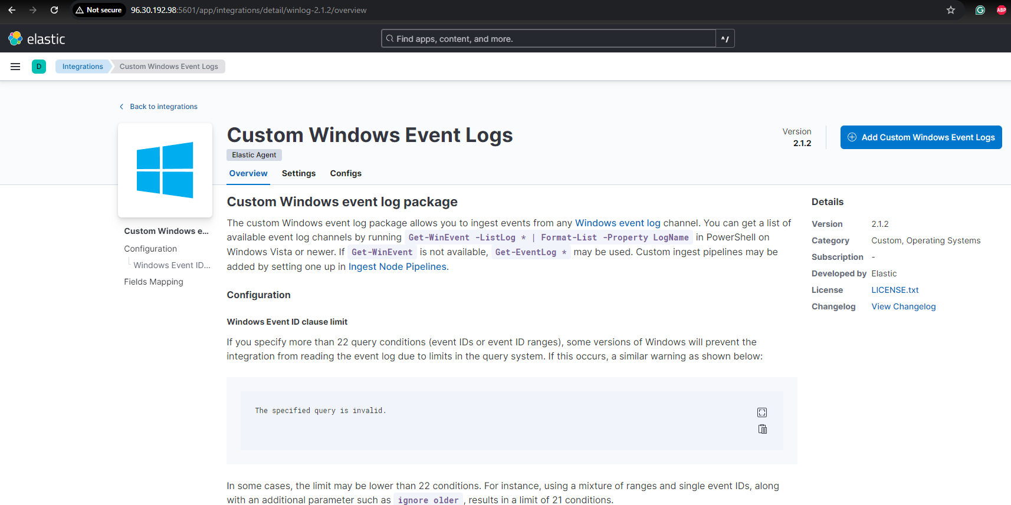Click Custom Windows Event Logs breadcrumb

(169, 67)
